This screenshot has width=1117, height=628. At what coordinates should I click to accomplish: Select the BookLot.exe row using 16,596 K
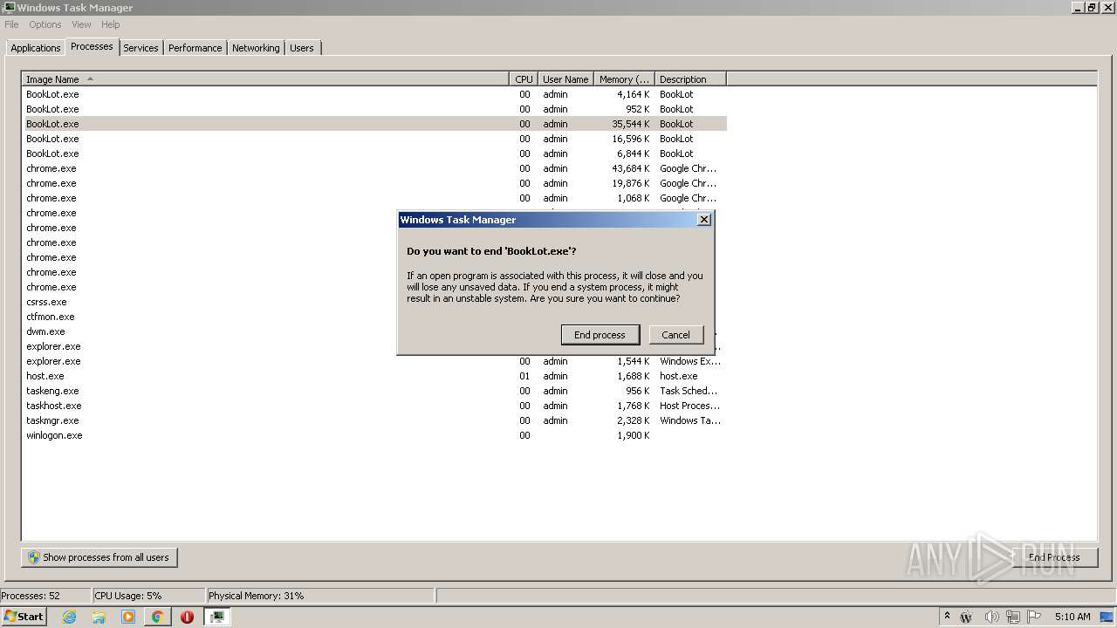point(374,139)
